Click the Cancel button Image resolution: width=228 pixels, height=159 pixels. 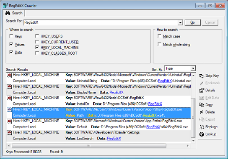click(x=210, y=23)
